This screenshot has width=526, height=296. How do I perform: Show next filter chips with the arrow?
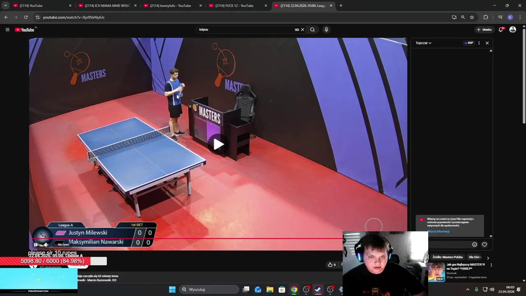[x=488, y=258]
